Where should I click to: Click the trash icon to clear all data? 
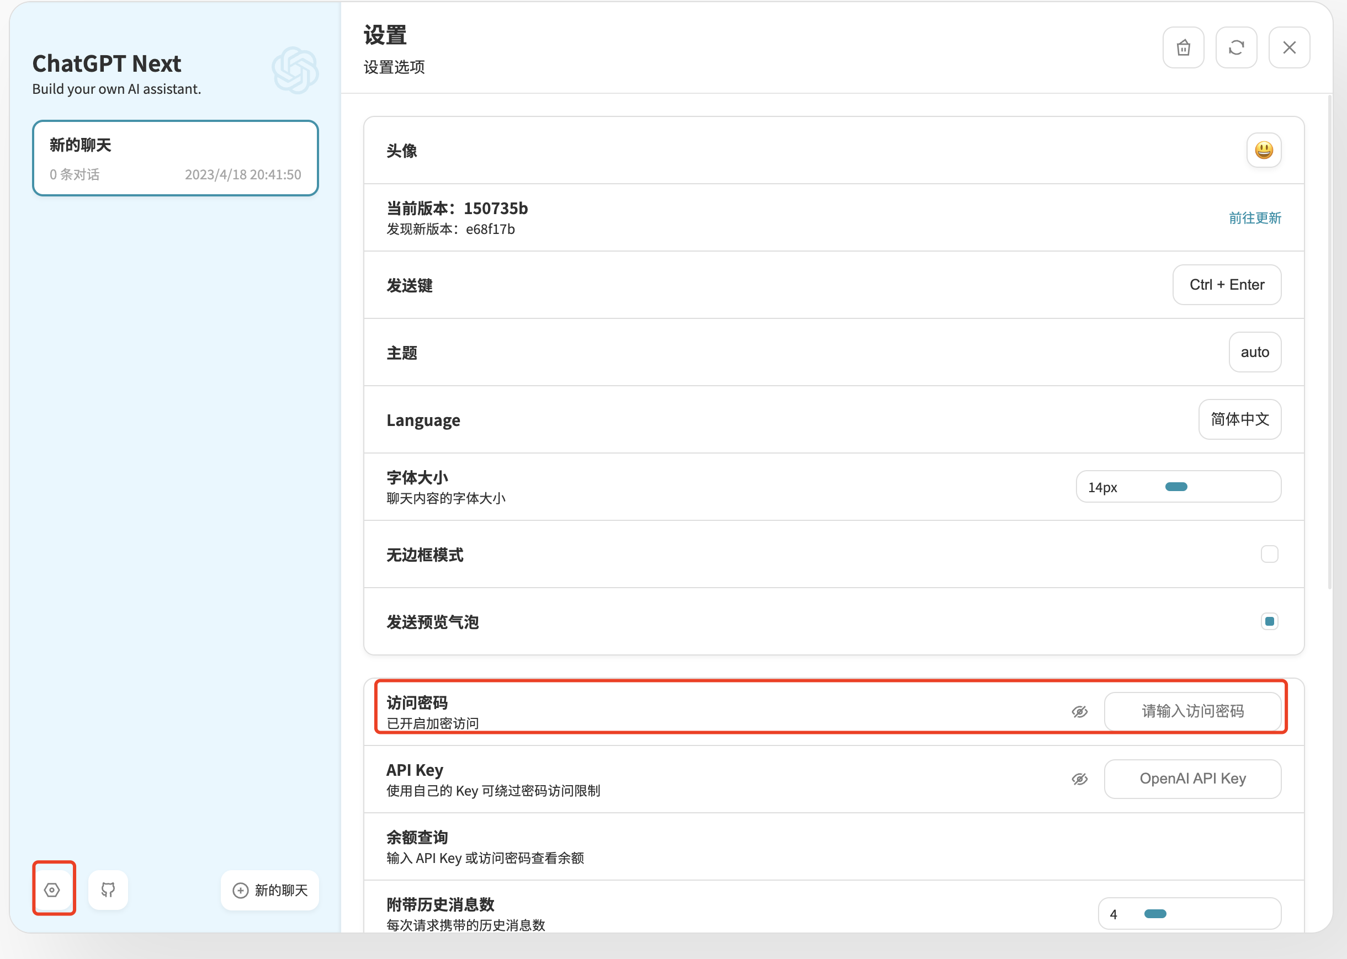[x=1184, y=47]
